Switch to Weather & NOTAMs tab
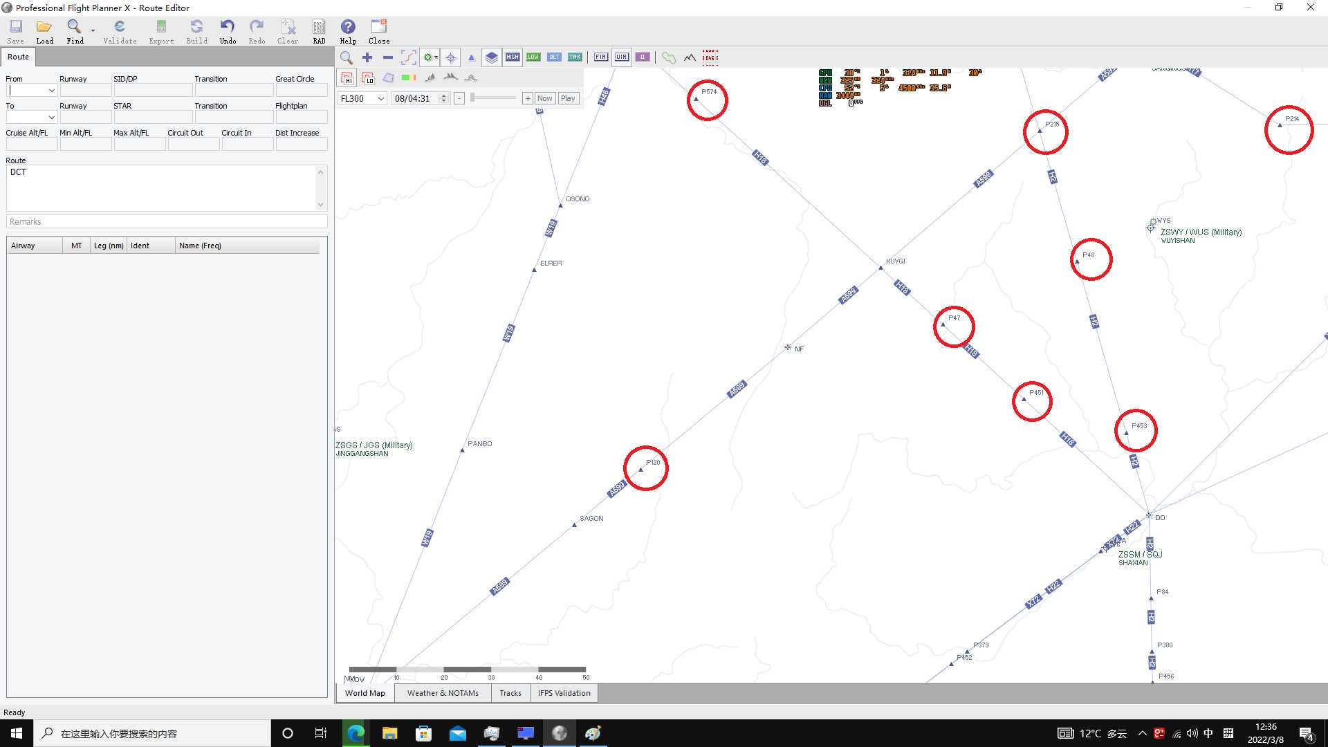This screenshot has height=747, width=1328. 443,693
